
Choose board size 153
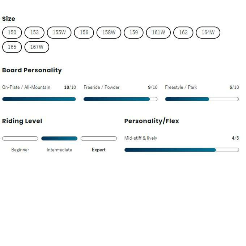34,33
